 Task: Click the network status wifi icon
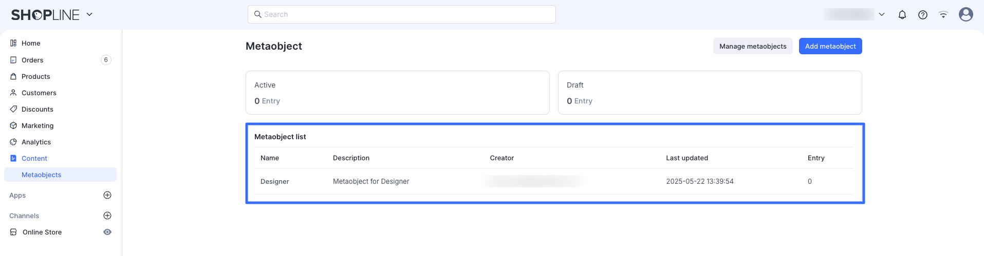point(943,15)
